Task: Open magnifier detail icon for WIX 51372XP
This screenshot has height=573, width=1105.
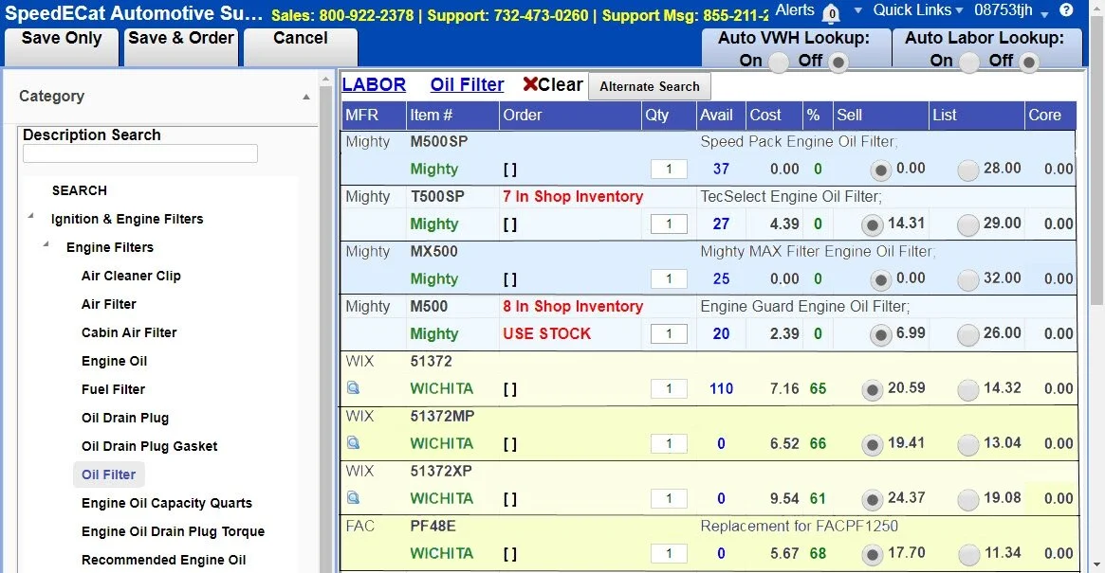Action: click(353, 497)
